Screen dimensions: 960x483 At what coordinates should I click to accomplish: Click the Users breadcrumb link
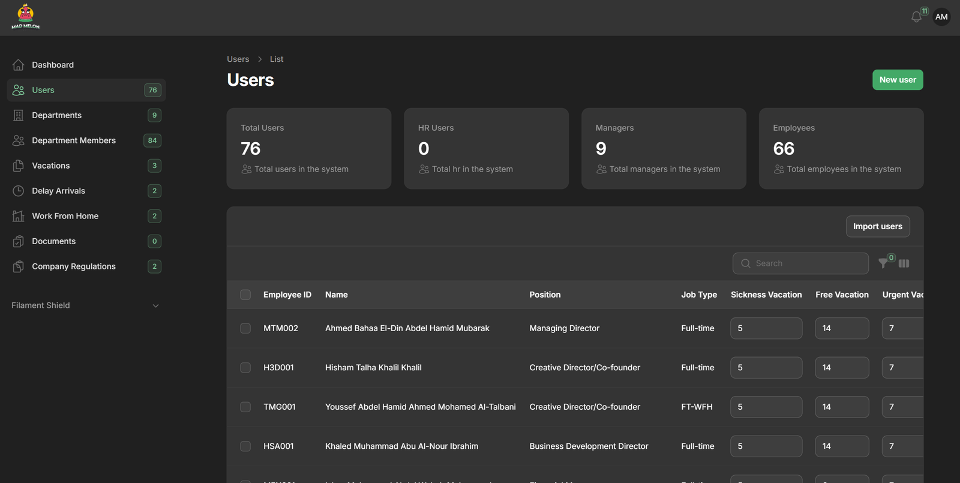(x=238, y=59)
